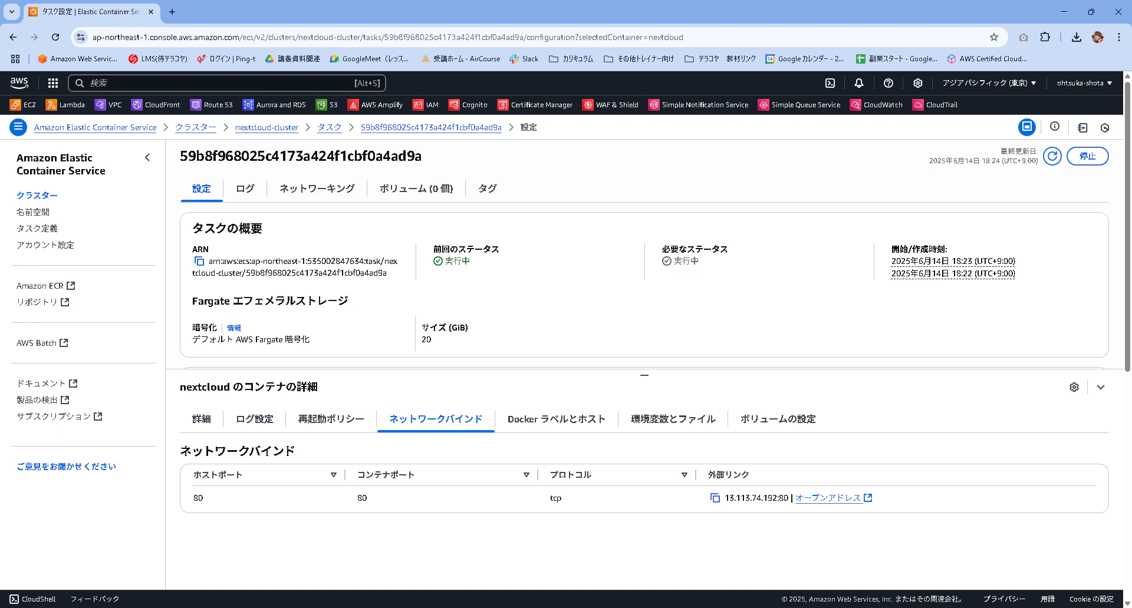This screenshot has height=608, width=1132.
Task: Open AWS Amplify shortcut
Action: pyautogui.click(x=376, y=105)
